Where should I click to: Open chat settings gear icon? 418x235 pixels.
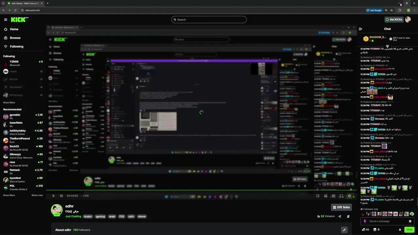click(400, 230)
